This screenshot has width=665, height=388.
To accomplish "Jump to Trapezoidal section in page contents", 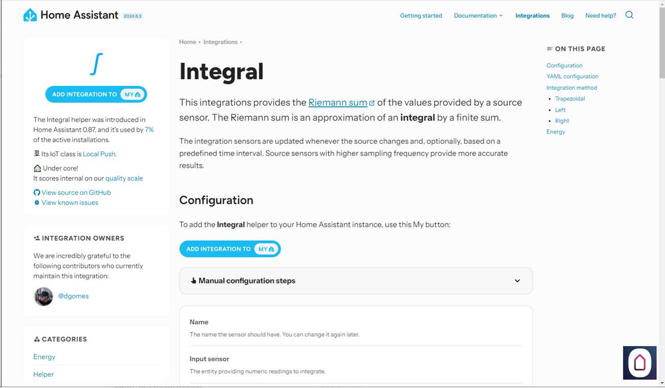I will pos(570,99).
